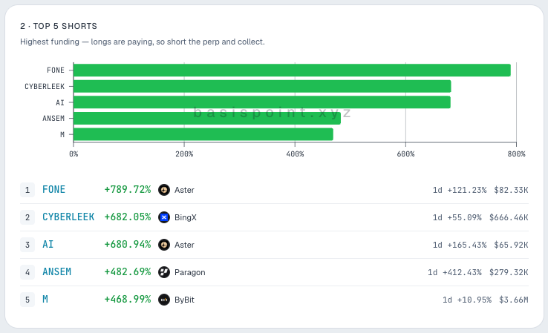548x333 pixels.
Task: Click the ByBit exchange icon
Action: click(164, 300)
